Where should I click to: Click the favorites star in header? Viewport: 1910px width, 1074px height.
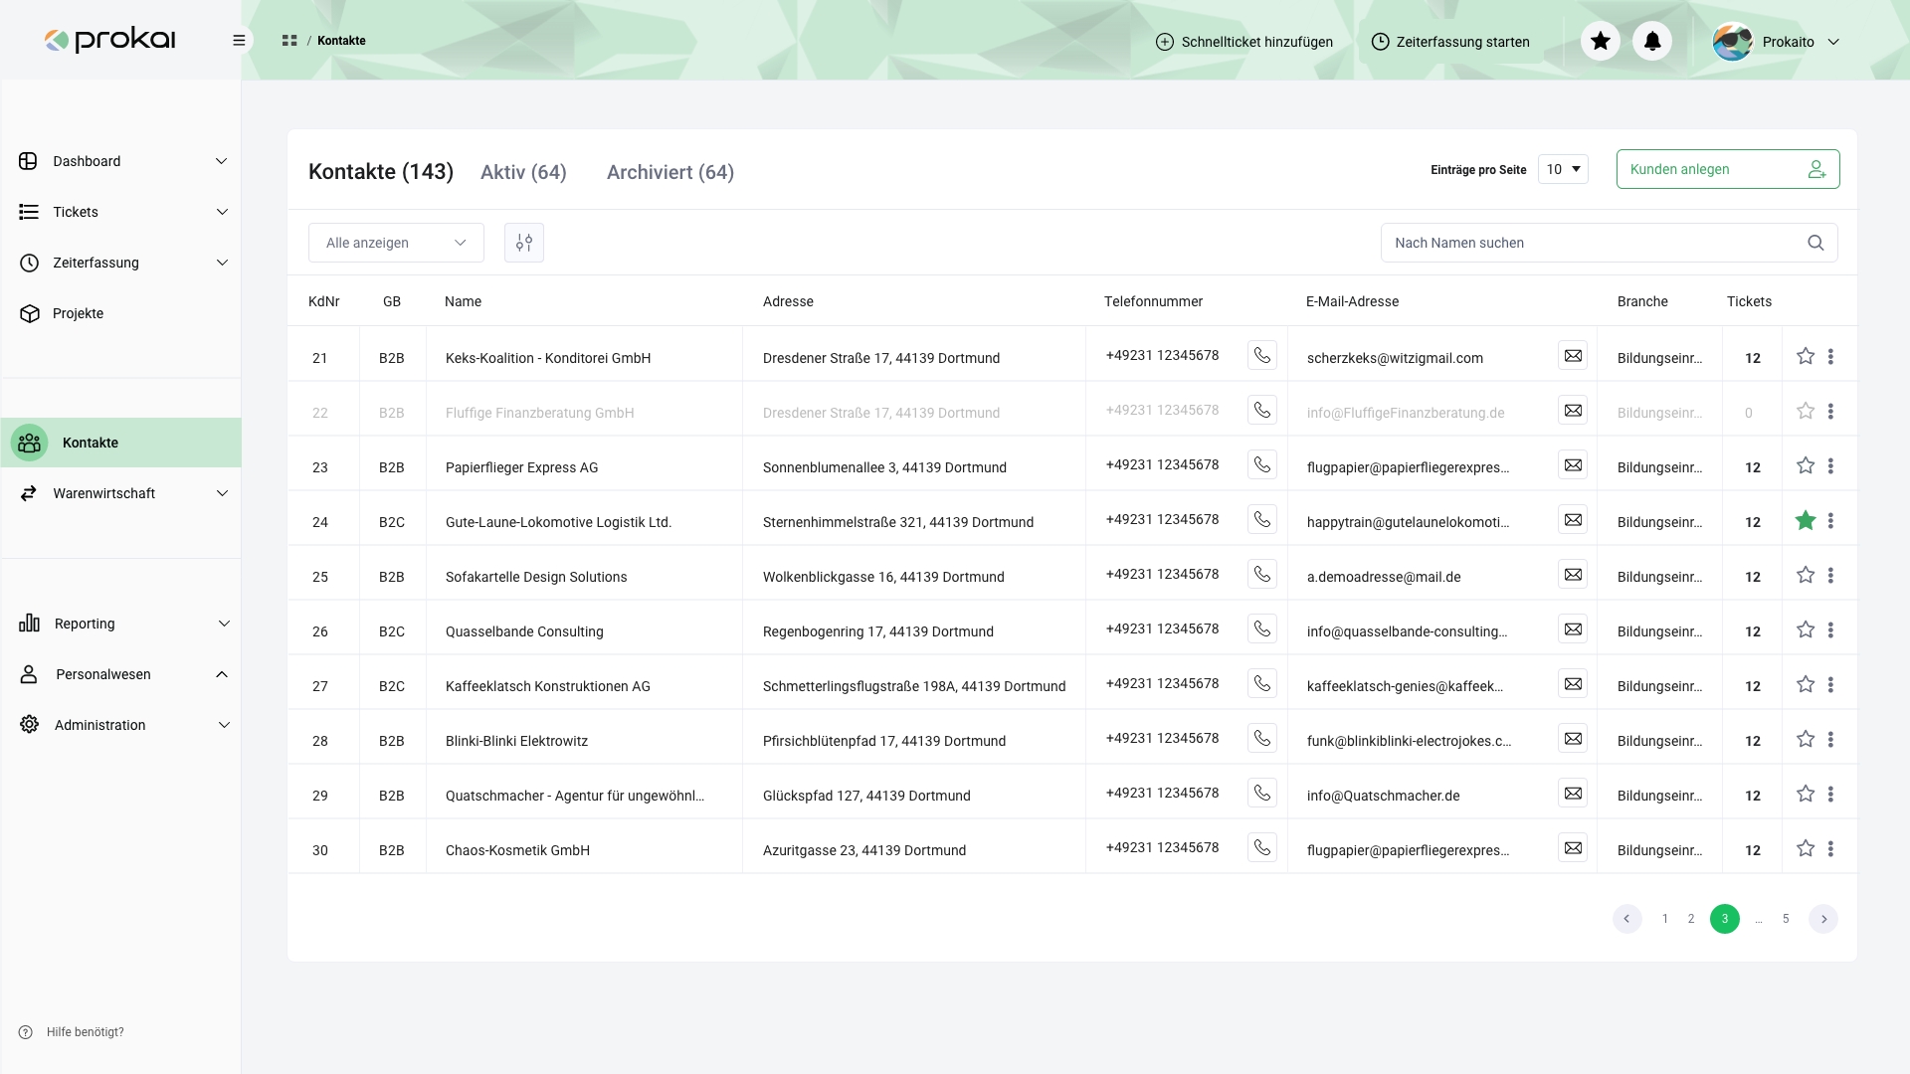pos(1601,41)
